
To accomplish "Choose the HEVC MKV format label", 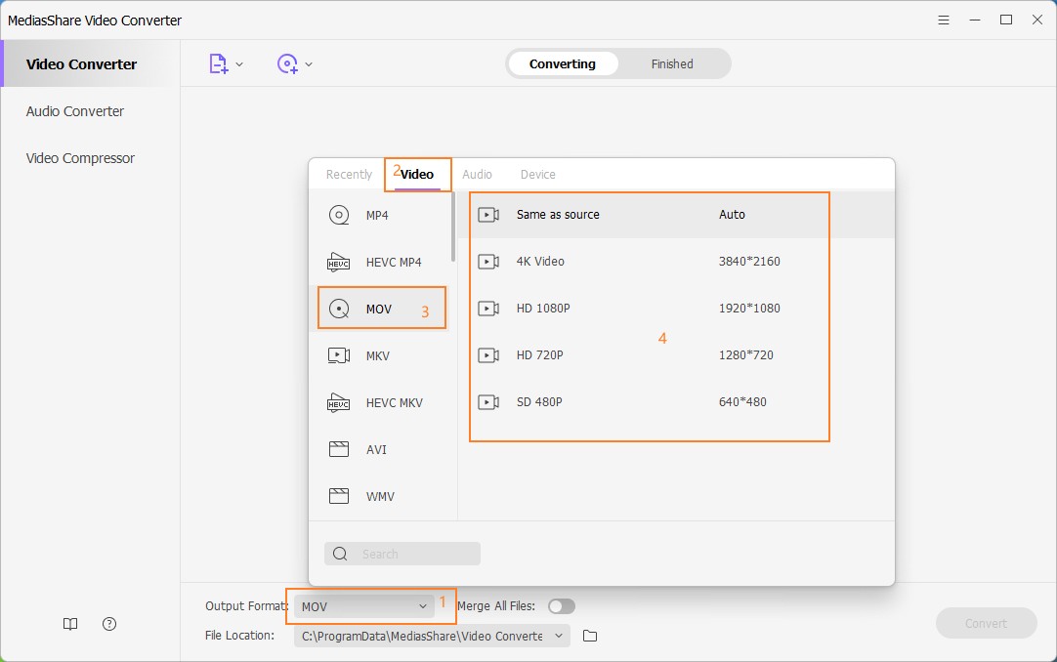I will (x=395, y=402).
